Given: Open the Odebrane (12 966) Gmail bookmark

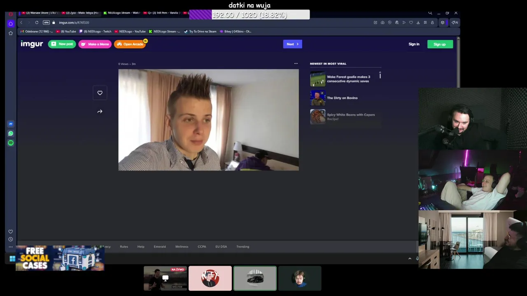Looking at the screenshot, I should pyautogui.click(x=37, y=31).
